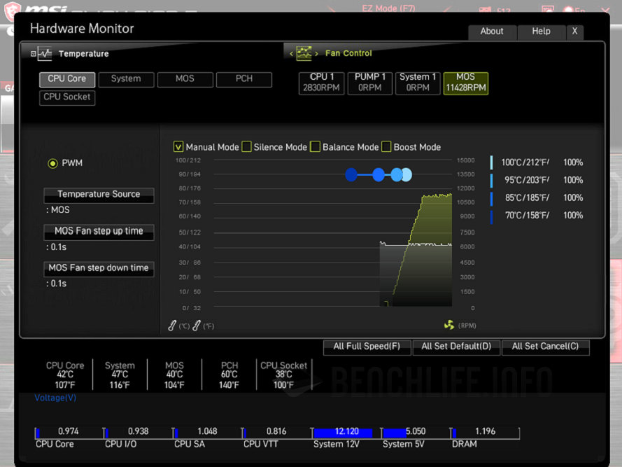
Task: Open the MOS Fan step up time option
Action: [99, 231]
